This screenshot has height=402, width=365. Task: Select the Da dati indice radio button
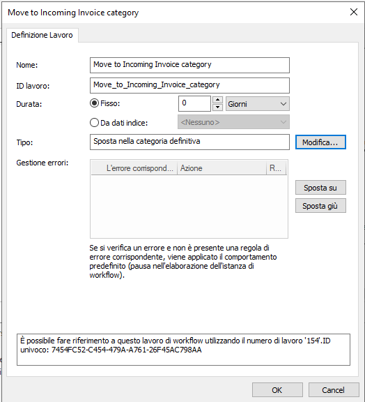click(94, 123)
